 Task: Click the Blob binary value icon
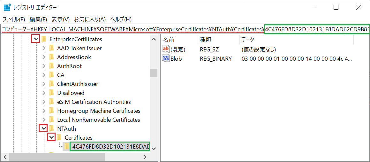166,58
